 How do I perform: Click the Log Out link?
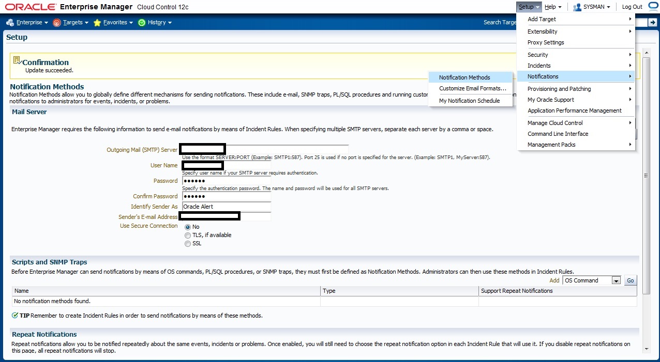pos(632,7)
